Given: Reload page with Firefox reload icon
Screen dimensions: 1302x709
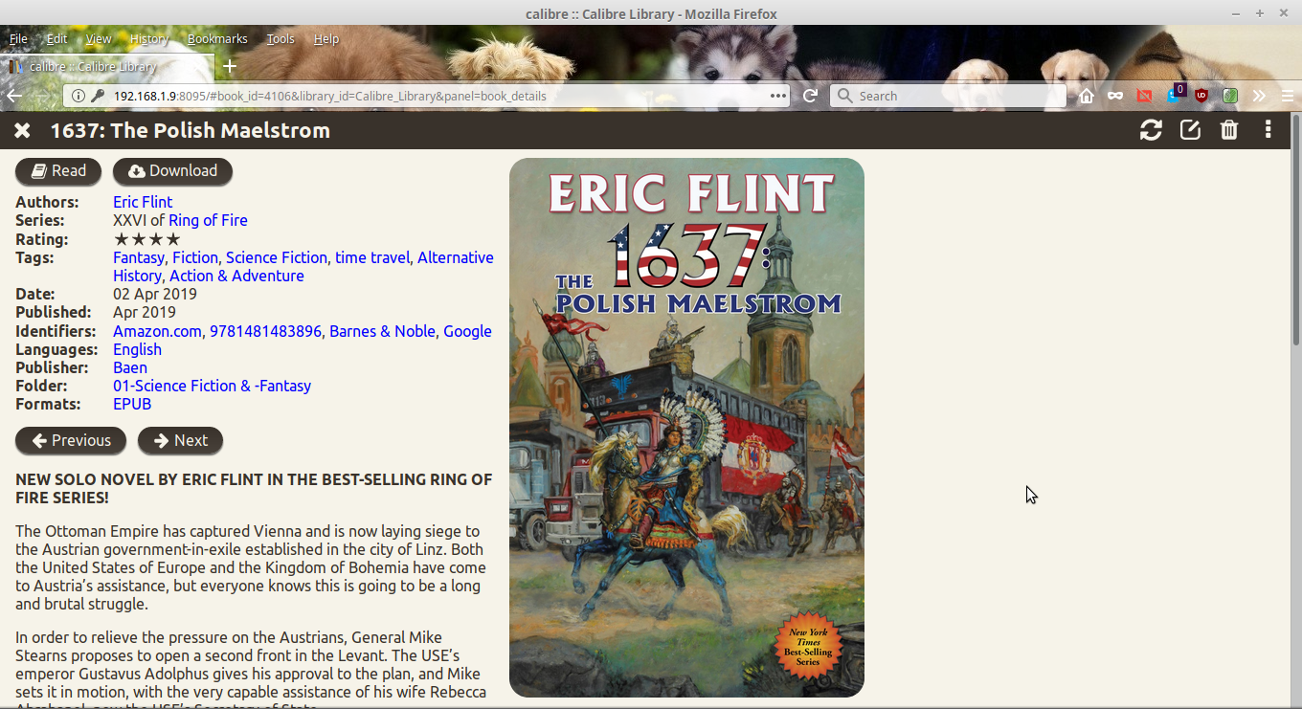Looking at the screenshot, I should [x=810, y=96].
